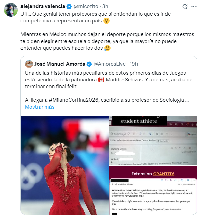This screenshot has height=219, width=202.
Task: Click alejandra valencia's profile avatar
Action: [x=11, y=10]
